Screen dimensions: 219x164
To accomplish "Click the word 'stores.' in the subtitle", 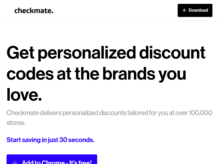I will point(16,123).
